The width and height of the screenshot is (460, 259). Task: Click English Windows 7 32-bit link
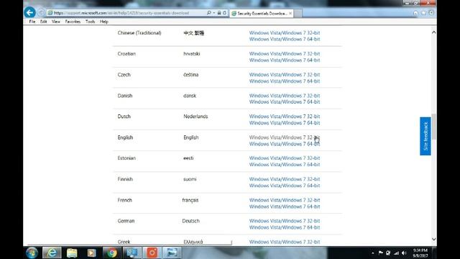coord(285,137)
